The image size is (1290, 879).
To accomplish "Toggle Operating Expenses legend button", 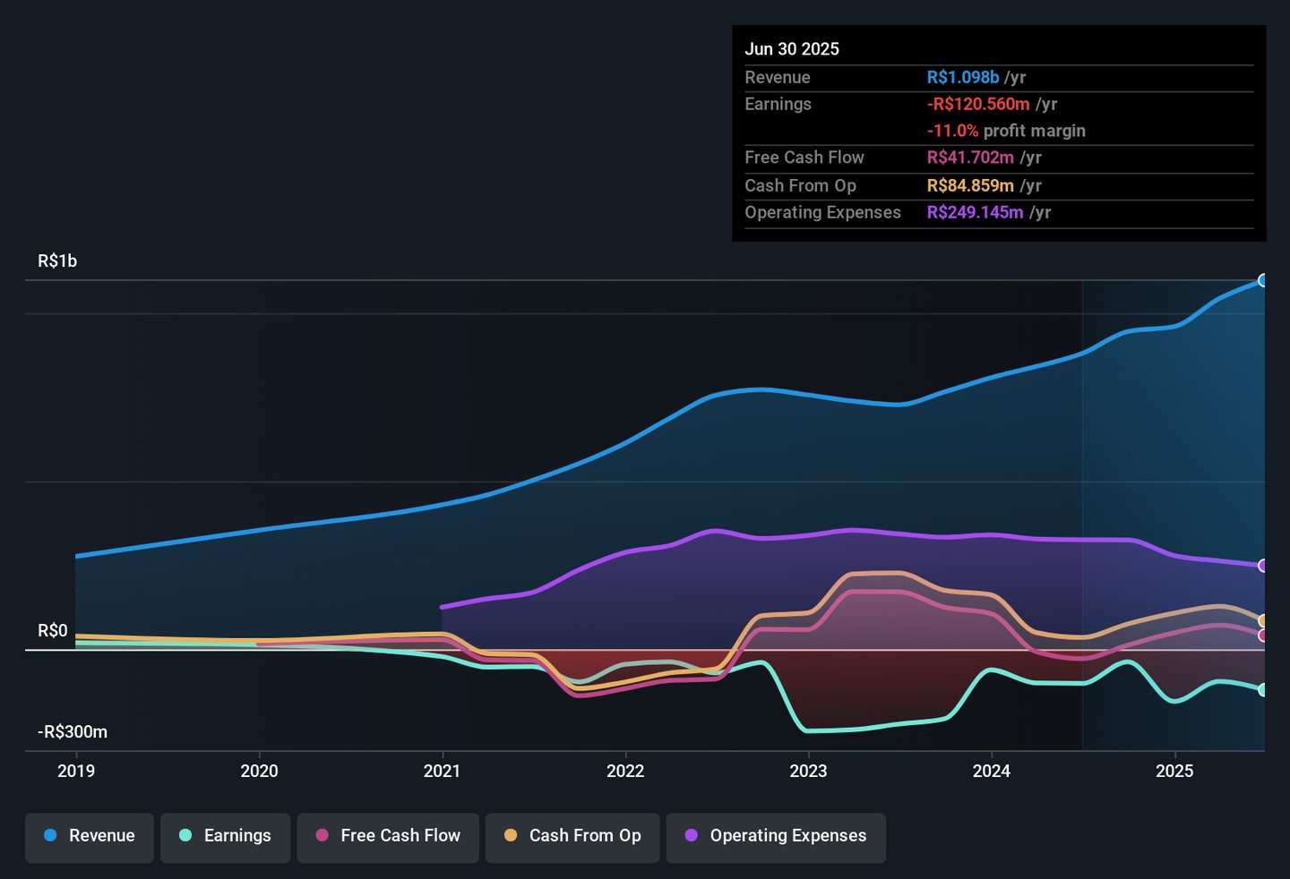I will point(776,836).
